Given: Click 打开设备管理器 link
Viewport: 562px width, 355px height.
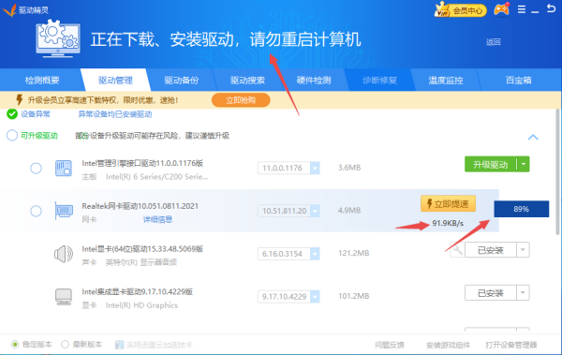Looking at the screenshot, I should [x=511, y=345].
